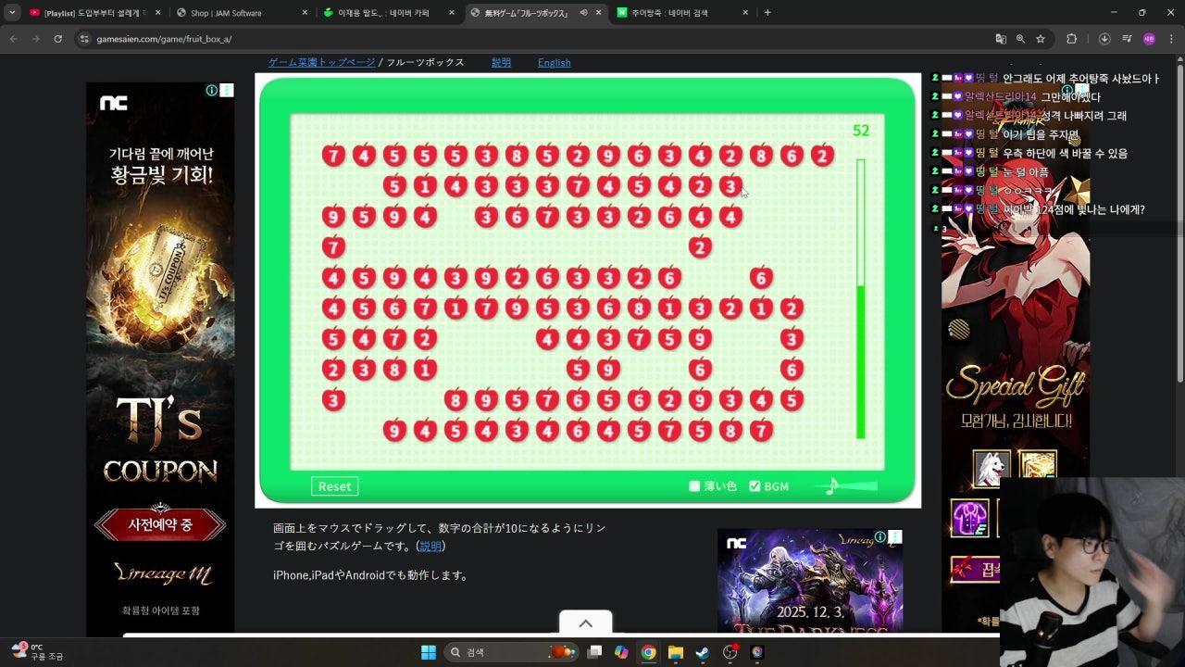Adjust the BGM volume slider
Viewport: 1185px width, 667px height.
(846, 485)
